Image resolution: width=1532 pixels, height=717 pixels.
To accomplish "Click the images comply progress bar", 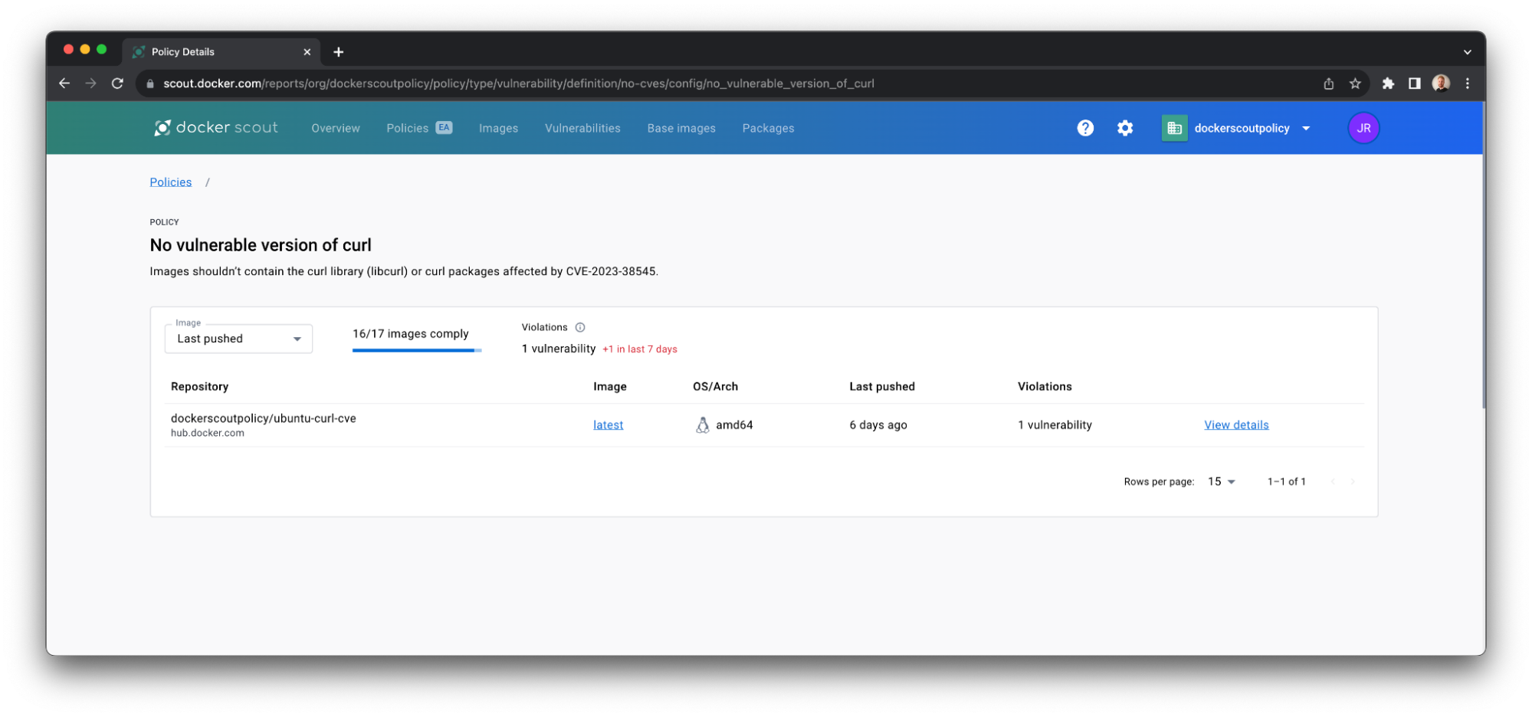I will pos(416,350).
